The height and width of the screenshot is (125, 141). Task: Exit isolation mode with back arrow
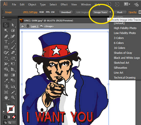point(22,26)
